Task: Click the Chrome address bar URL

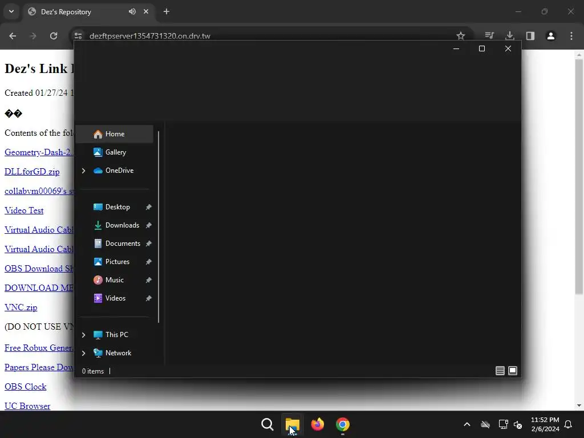Action: (x=150, y=36)
